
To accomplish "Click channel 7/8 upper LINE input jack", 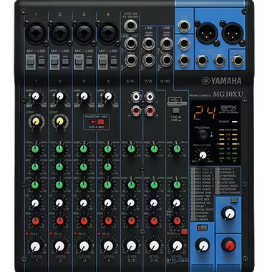I will (148, 44).
